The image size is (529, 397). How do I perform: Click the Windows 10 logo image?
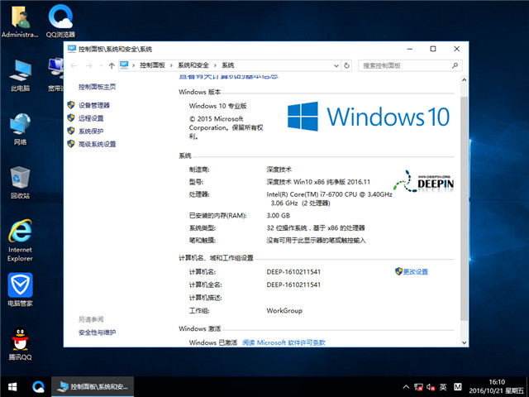(369, 117)
